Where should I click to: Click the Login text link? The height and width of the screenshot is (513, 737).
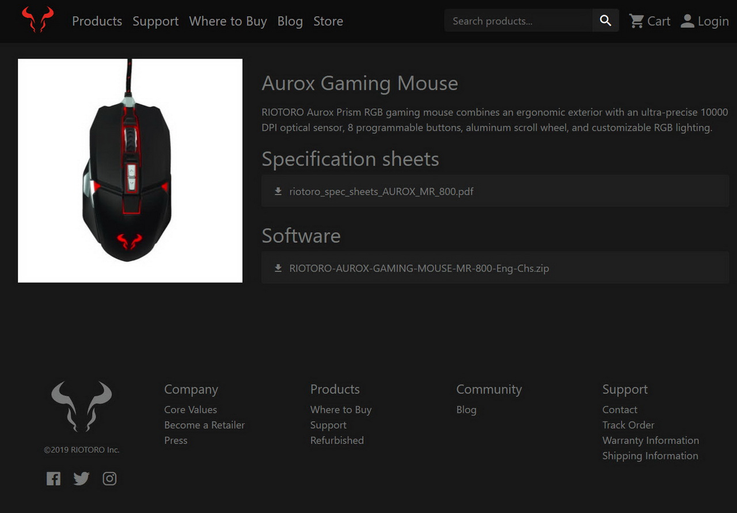point(713,21)
